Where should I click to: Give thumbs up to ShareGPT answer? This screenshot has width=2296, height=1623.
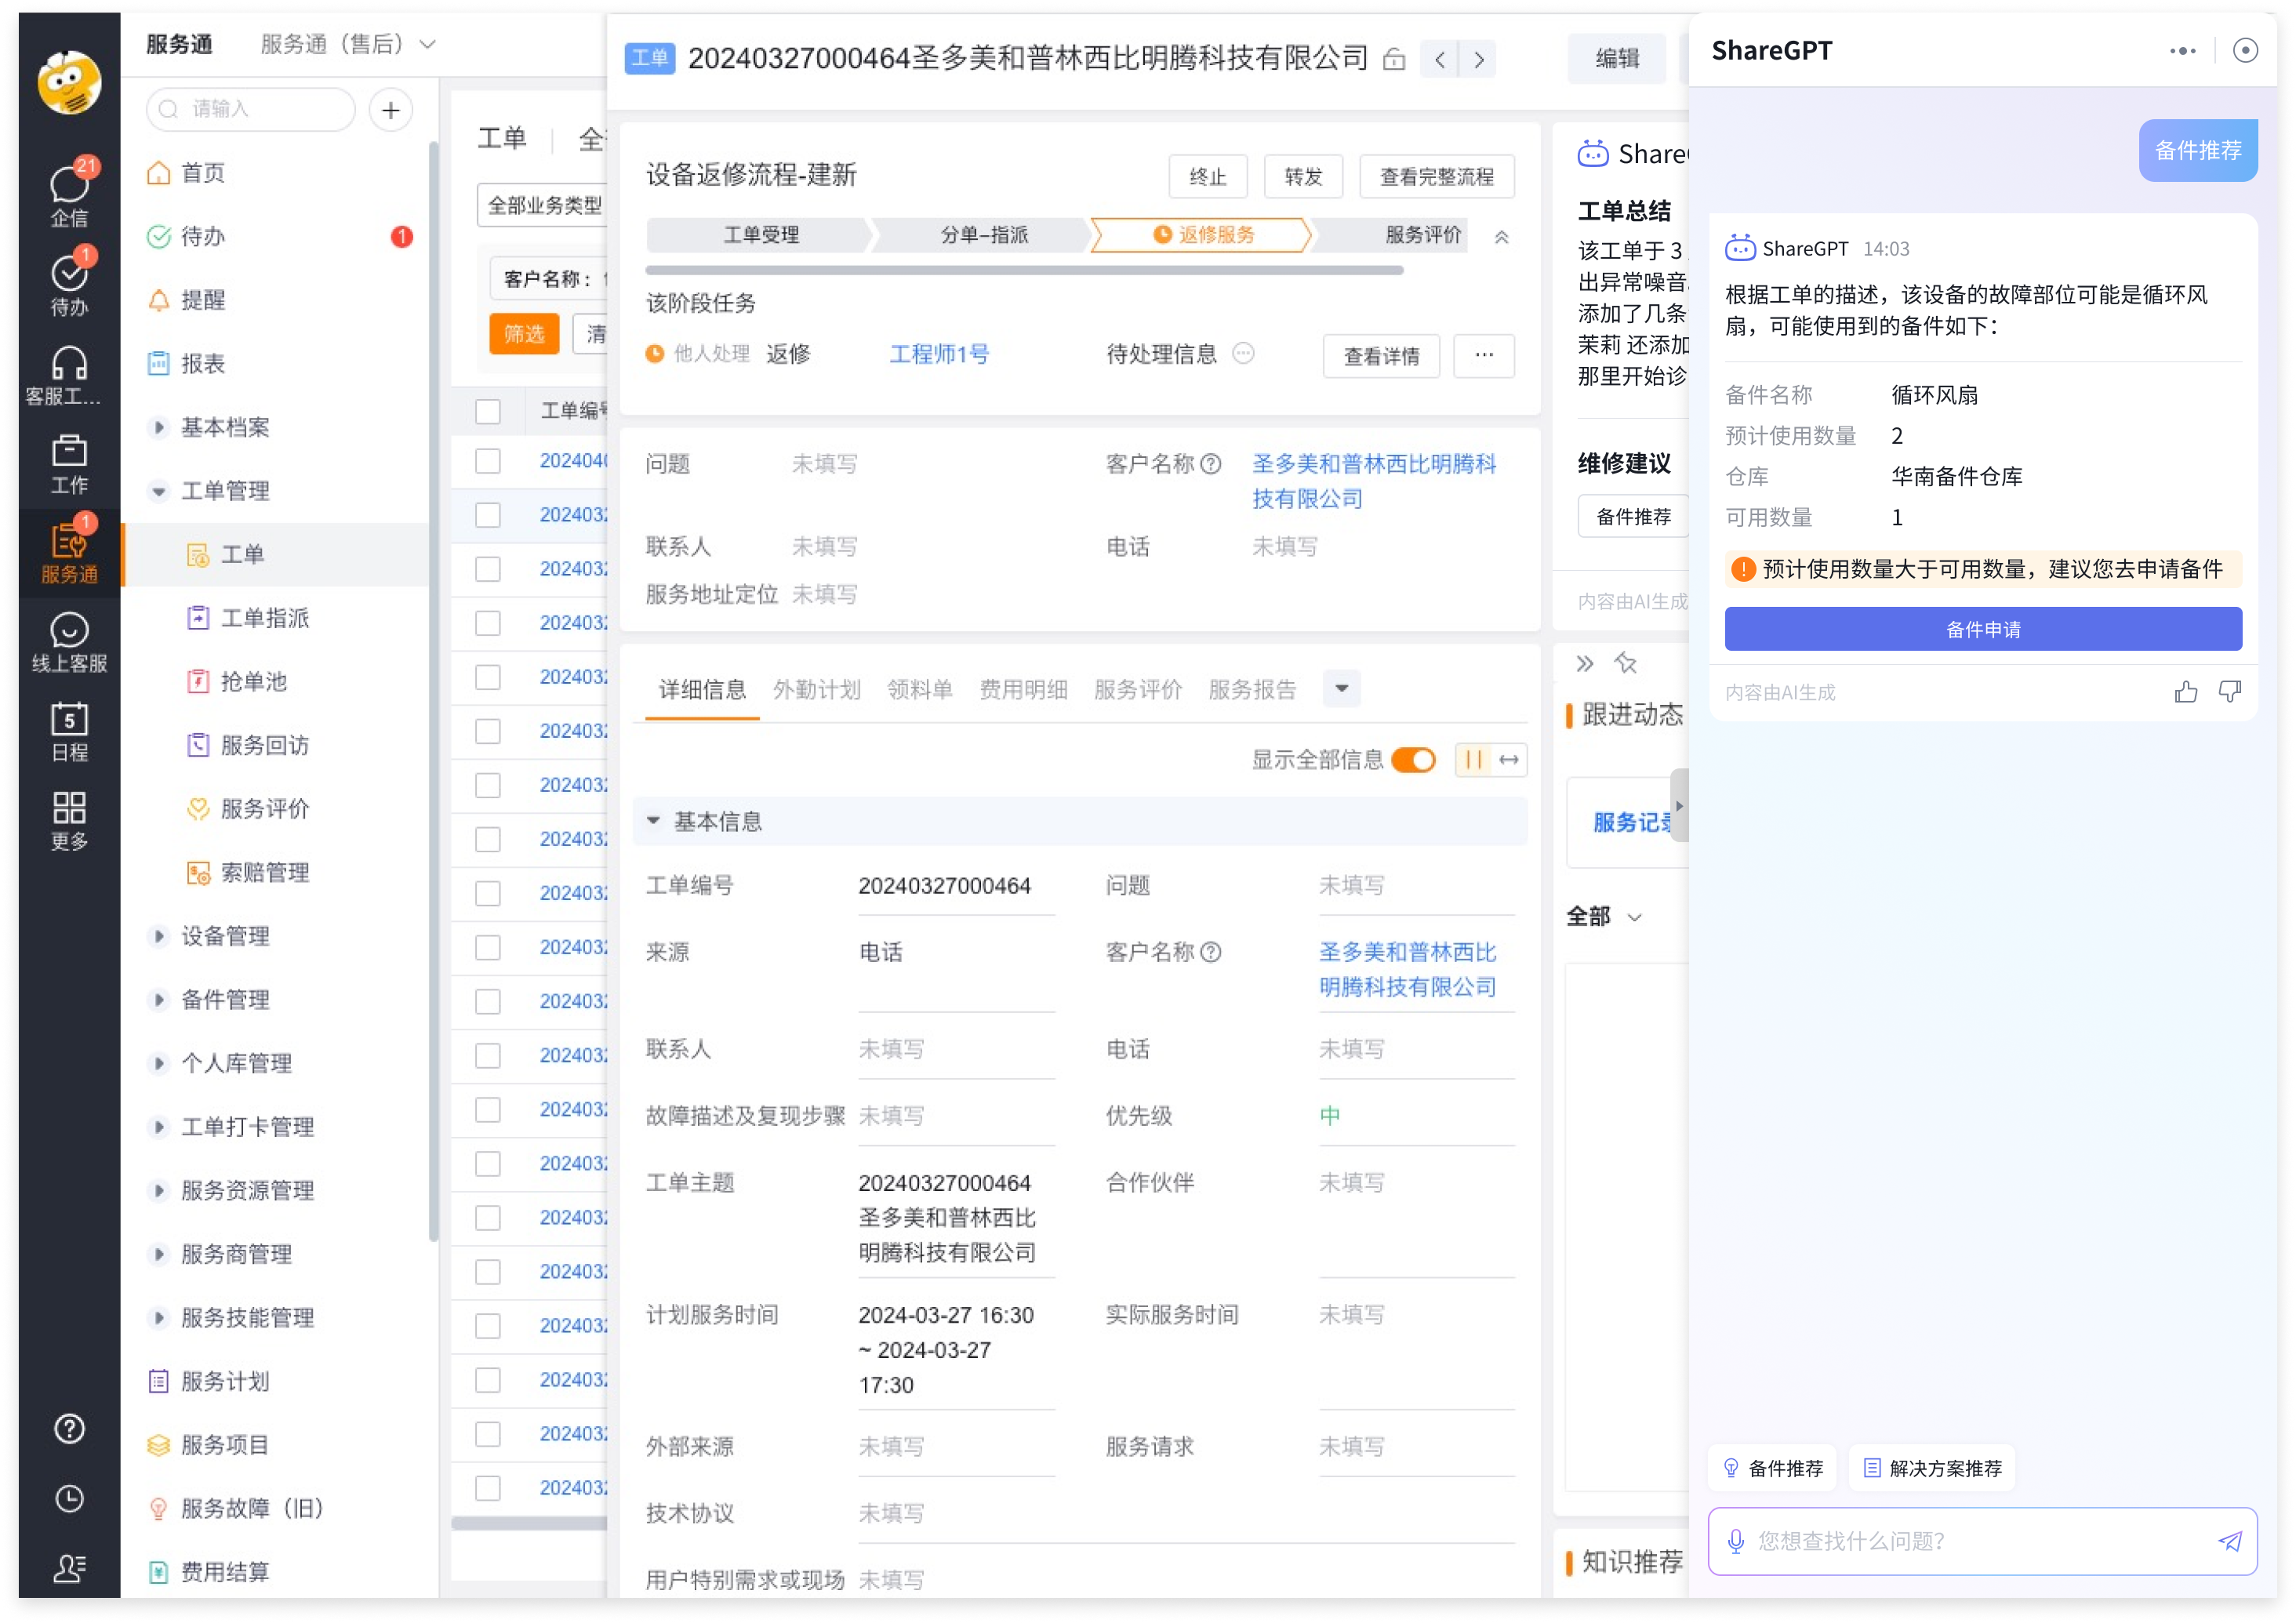(x=2186, y=692)
